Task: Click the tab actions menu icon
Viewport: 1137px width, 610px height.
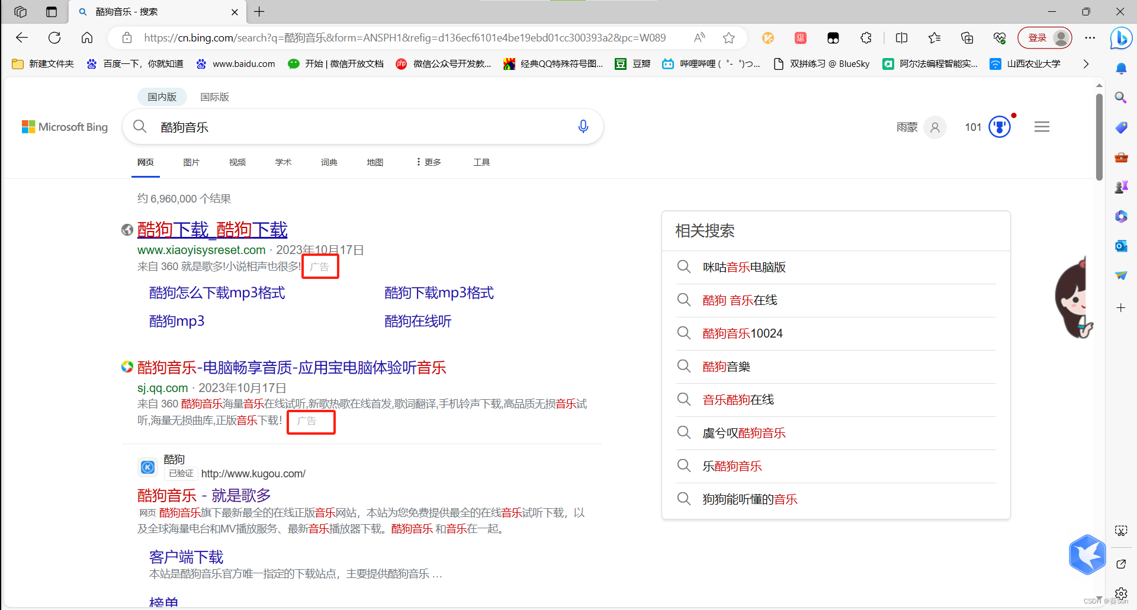Action: coord(52,12)
